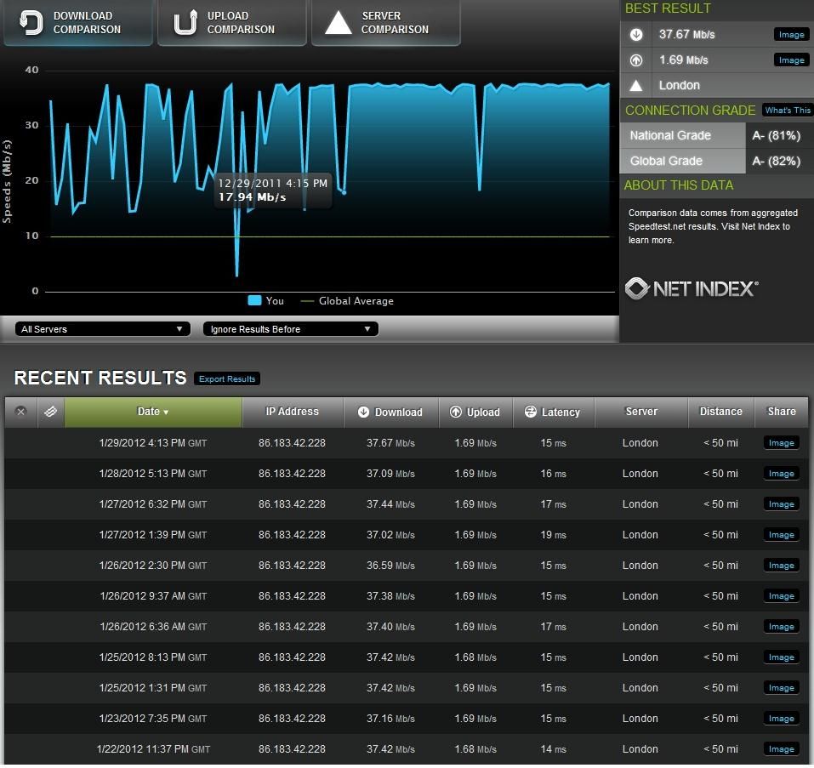
Task: Click the What's This button
Action: pos(788,110)
